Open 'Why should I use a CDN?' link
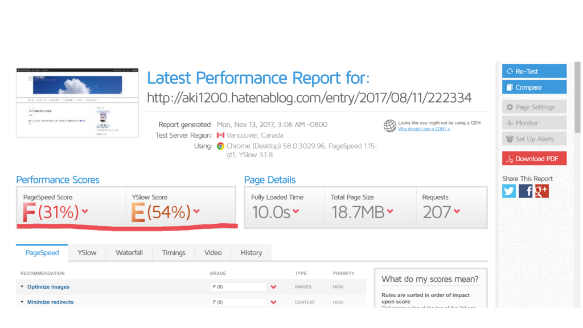 (x=424, y=129)
